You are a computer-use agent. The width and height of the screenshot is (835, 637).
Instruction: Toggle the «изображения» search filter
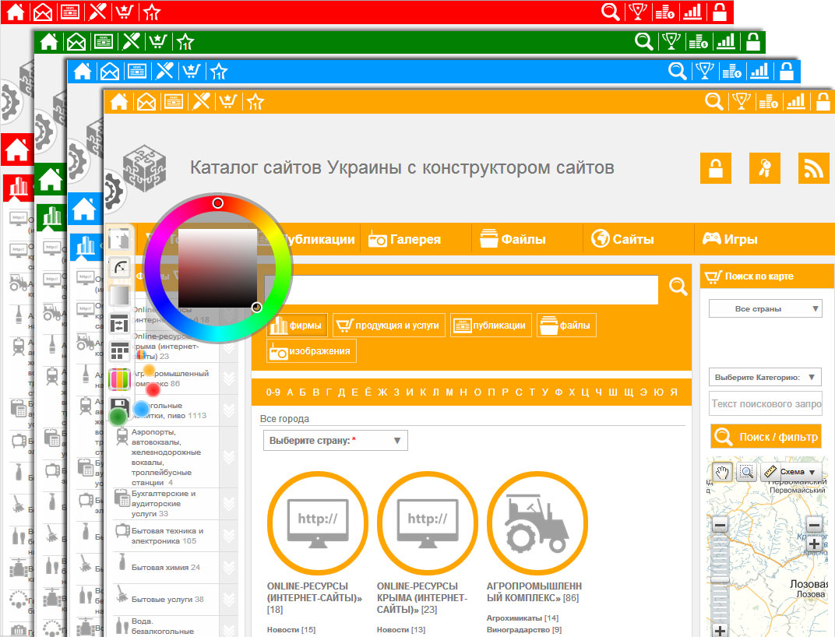pyautogui.click(x=312, y=351)
